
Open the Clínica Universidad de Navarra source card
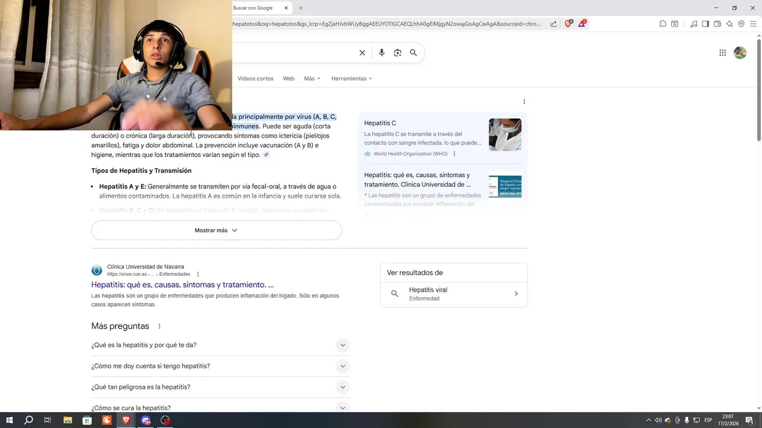tap(443, 189)
